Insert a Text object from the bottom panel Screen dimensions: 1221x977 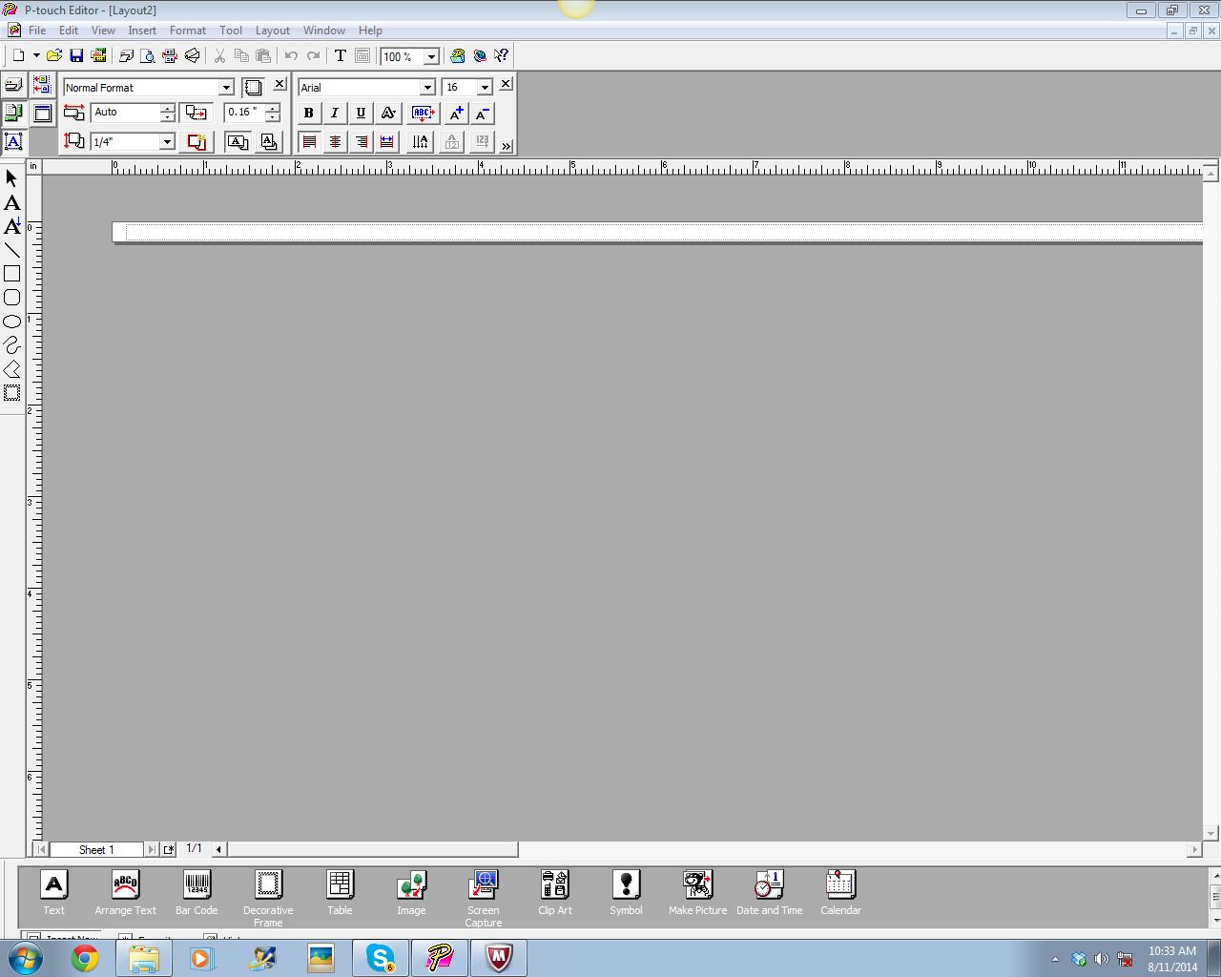[54, 893]
